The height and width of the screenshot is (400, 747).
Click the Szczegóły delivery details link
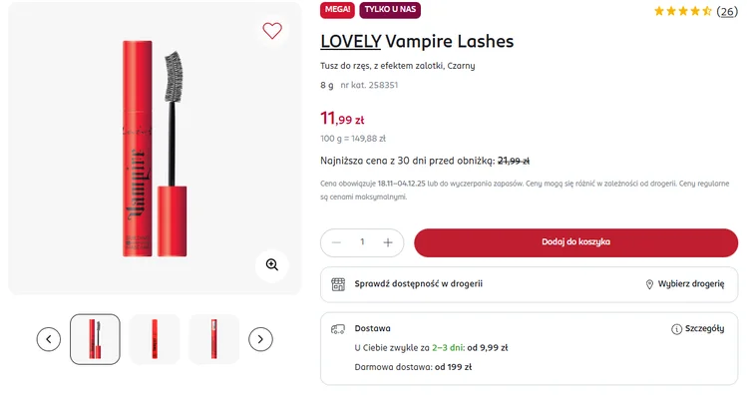(704, 328)
